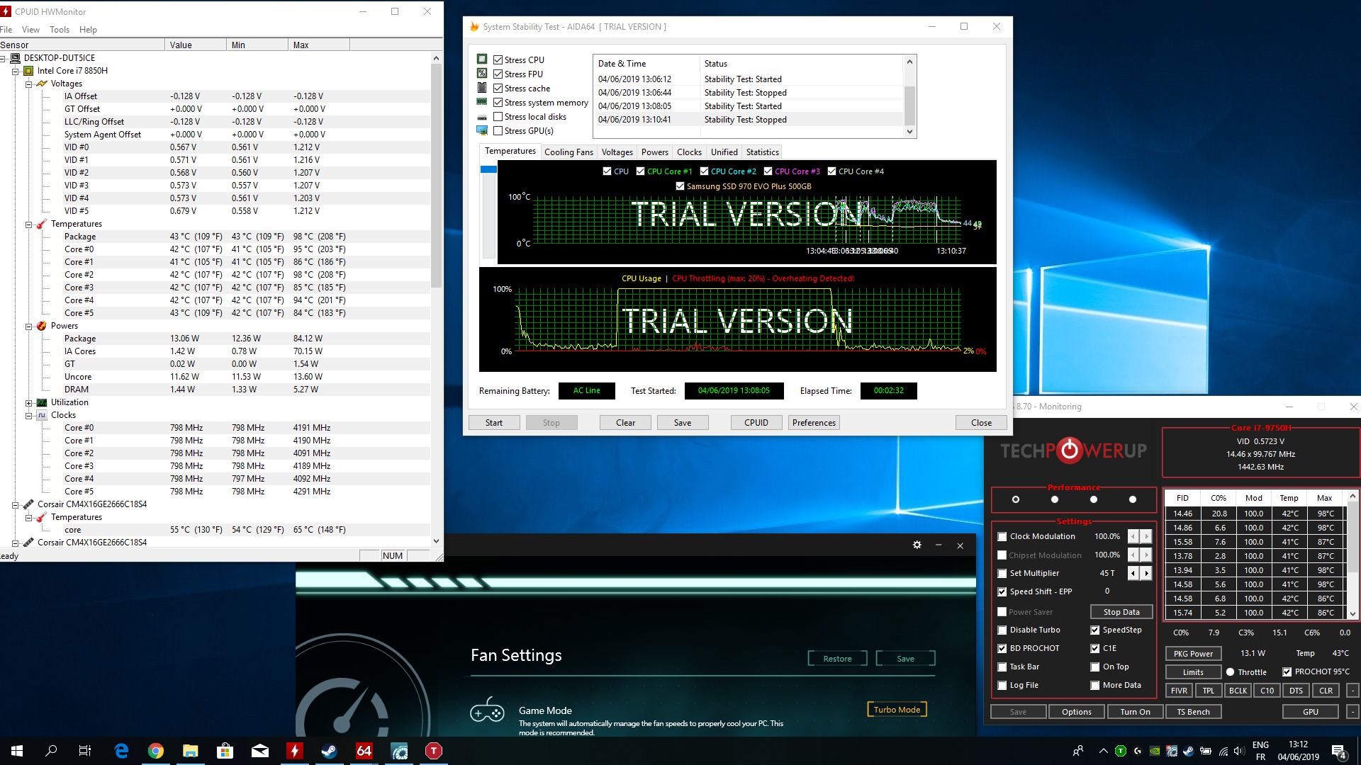The image size is (1361, 765).
Task: Open the Tools menu in HWMonitor
Action: (x=60, y=30)
